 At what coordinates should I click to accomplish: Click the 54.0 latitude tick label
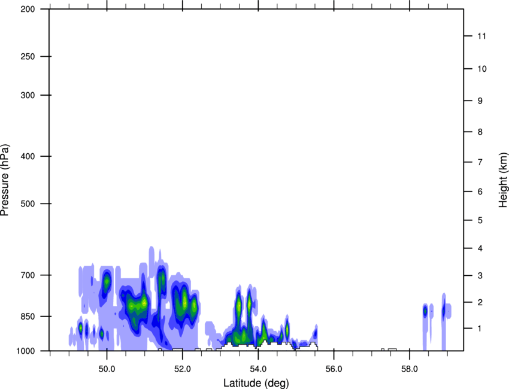click(x=258, y=369)
